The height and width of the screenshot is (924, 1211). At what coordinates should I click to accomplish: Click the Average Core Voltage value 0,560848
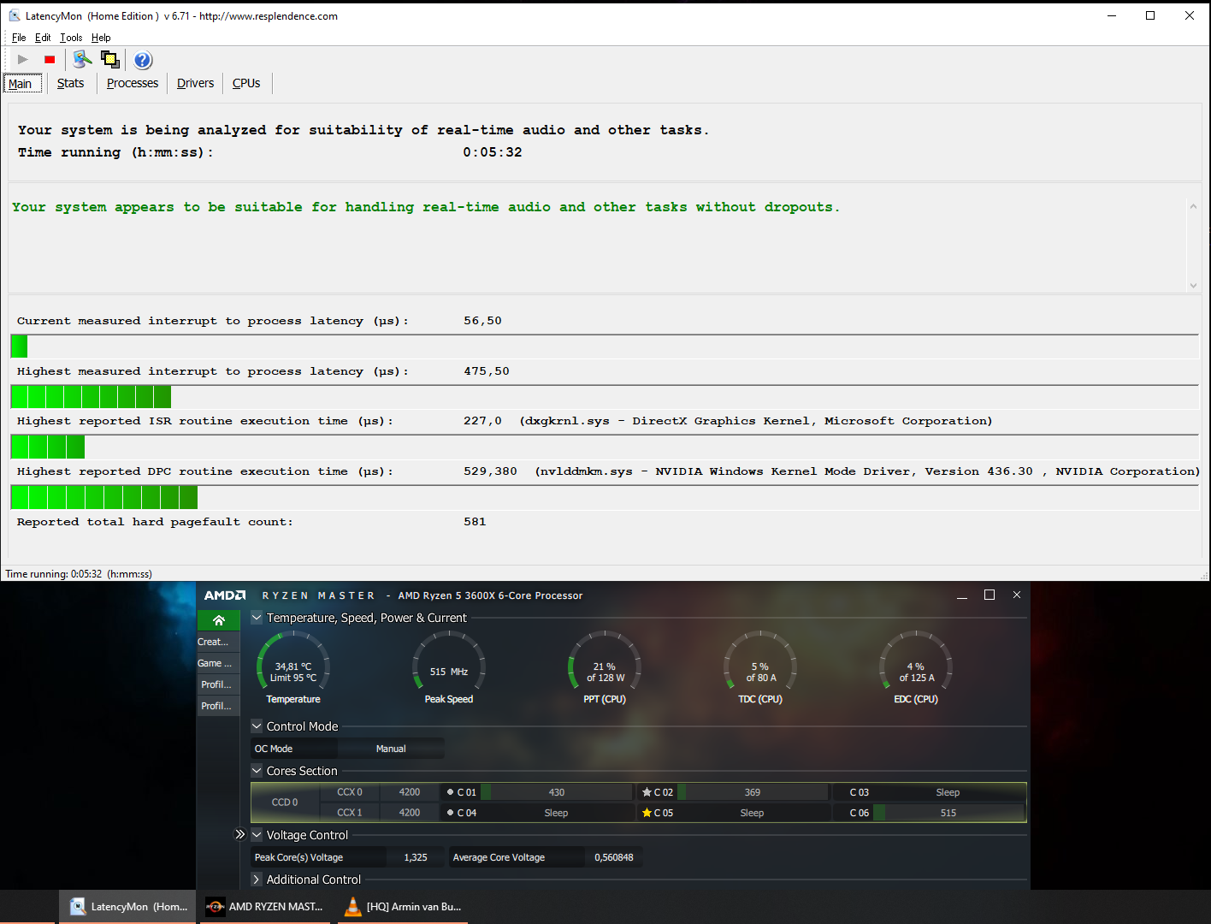point(614,857)
